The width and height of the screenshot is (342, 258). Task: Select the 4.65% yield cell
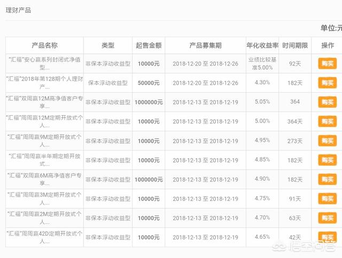pos(262,237)
